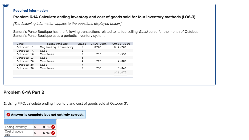The image size is (249, 140).
Task: Click the Required information heading
Action: [x=31, y=11]
